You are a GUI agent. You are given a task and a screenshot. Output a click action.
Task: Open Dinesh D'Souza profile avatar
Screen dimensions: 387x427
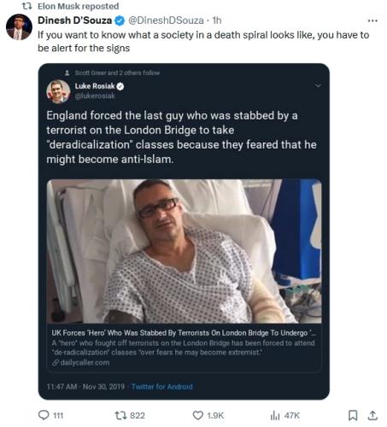19,26
